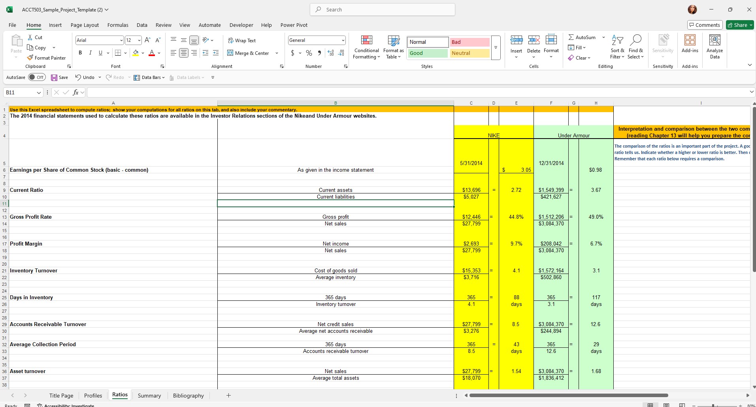This screenshot has width=756, height=407.
Task: Open the Summary sheet tab
Action: 149,395
